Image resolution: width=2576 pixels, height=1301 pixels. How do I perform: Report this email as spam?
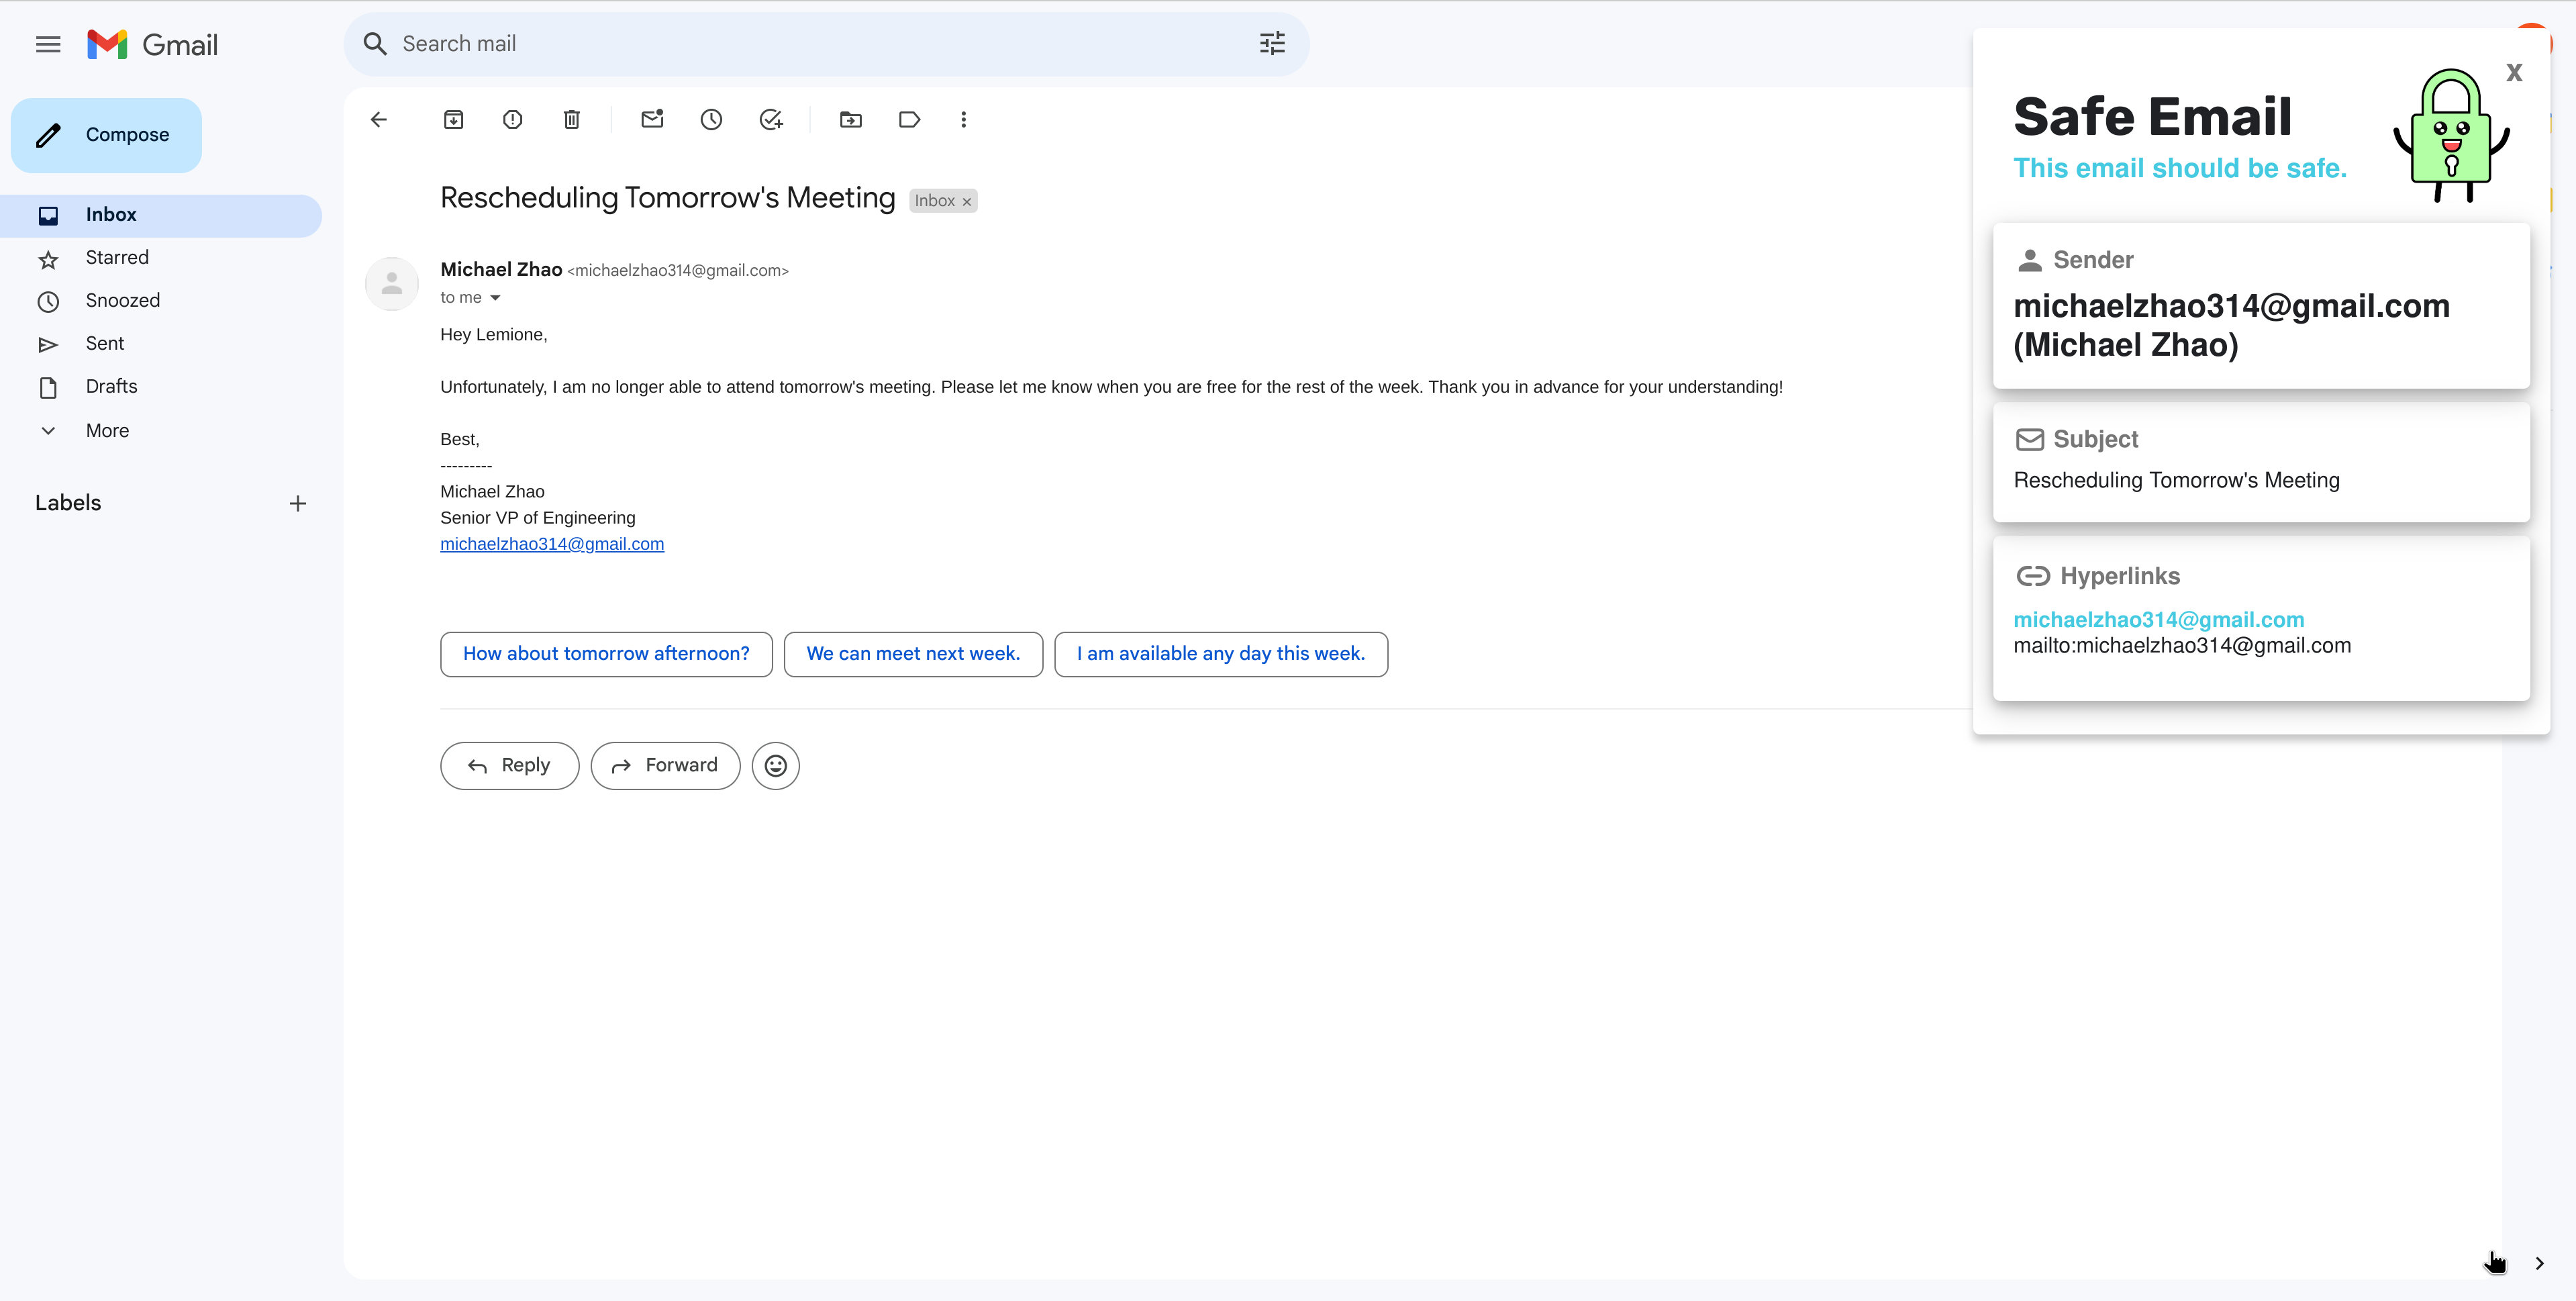tap(512, 120)
